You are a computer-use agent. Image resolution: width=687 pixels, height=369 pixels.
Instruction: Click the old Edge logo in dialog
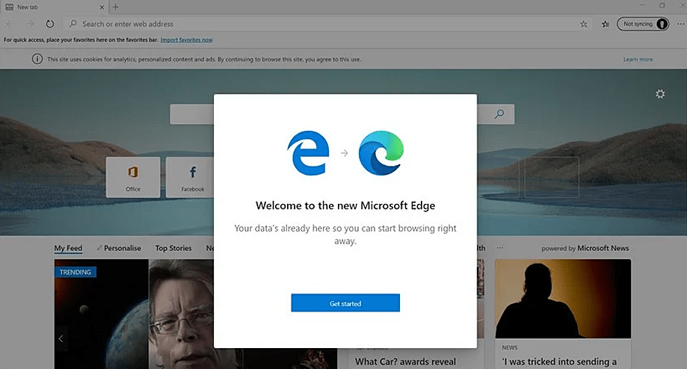click(309, 153)
